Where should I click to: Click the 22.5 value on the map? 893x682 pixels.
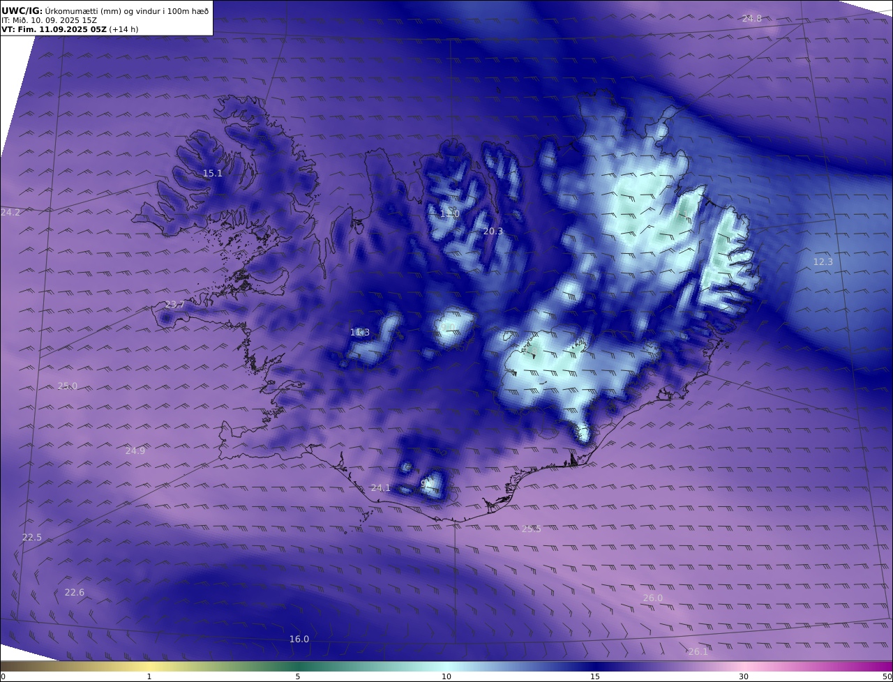click(32, 537)
